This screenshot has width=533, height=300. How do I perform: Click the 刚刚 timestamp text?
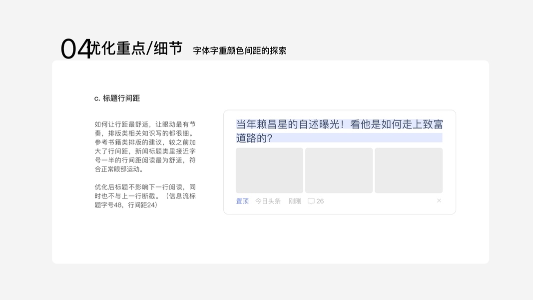[295, 201]
